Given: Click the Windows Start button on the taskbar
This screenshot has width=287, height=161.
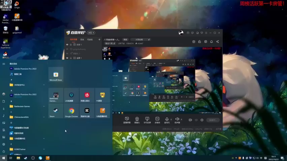Looking at the screenshot, I should click(x=4, y=158).
